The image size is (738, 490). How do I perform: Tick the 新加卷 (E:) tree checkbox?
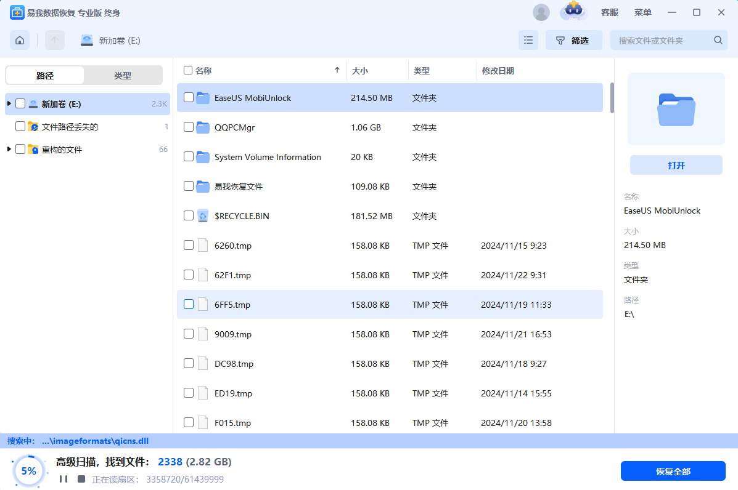tap(20, 103)
